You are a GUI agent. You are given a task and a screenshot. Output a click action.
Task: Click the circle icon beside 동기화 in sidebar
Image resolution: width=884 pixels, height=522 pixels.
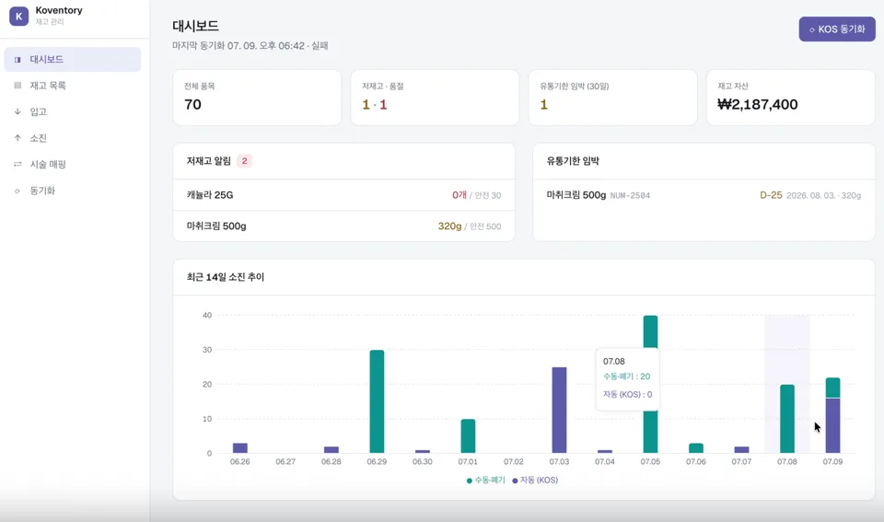[x=17, y=191]
